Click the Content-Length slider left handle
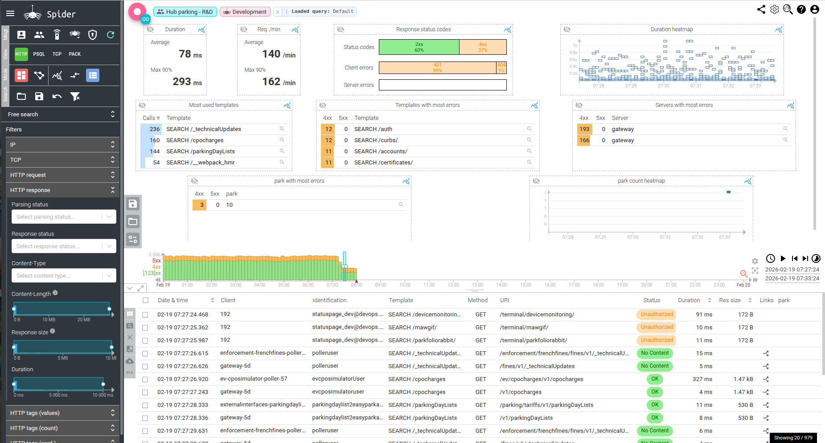This screenshot has width=825, height=443. [x=14, y=308]
